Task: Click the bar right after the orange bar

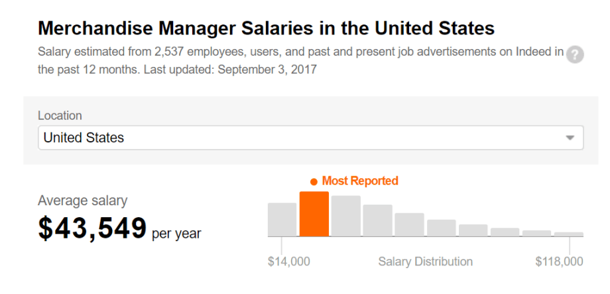Action: point(346,216)
